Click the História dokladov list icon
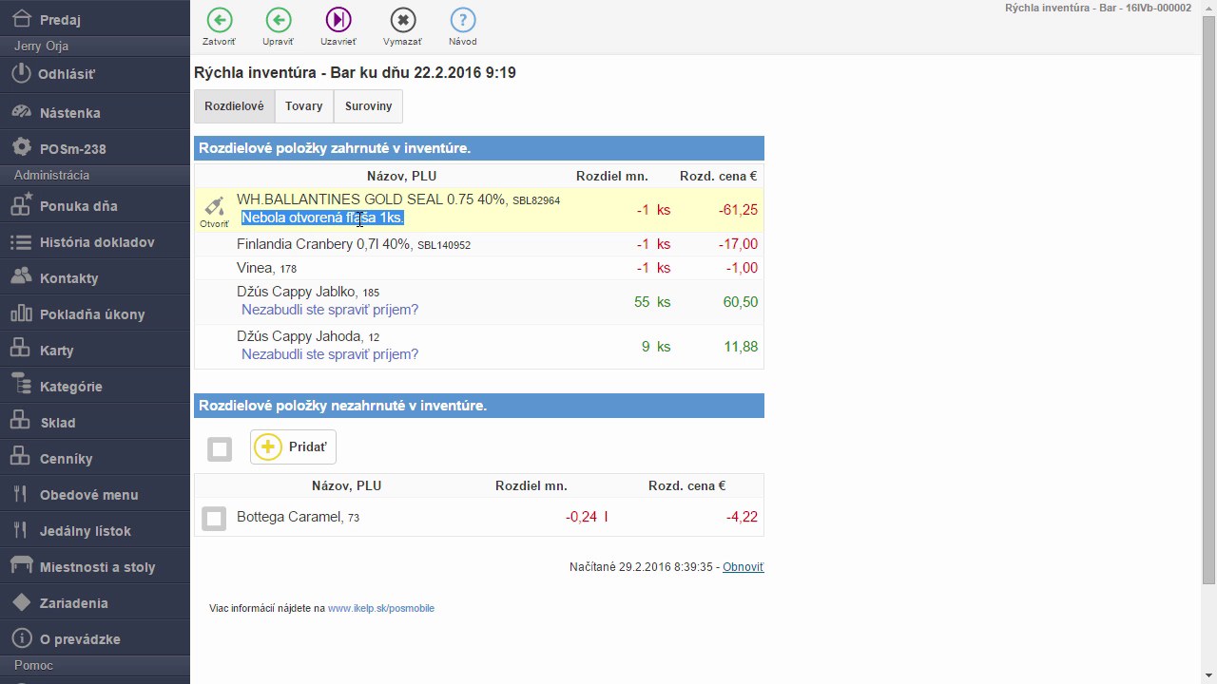This screenshot has height=684, width=1217. [x=21, y=242]
